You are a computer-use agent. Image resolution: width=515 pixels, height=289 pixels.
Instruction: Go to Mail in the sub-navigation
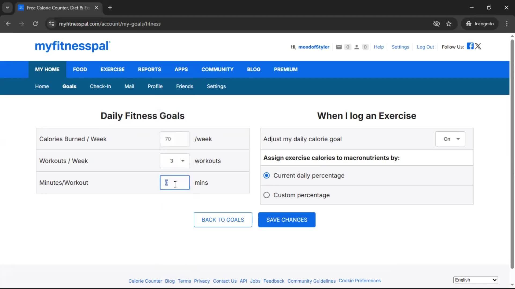point(129,86)
